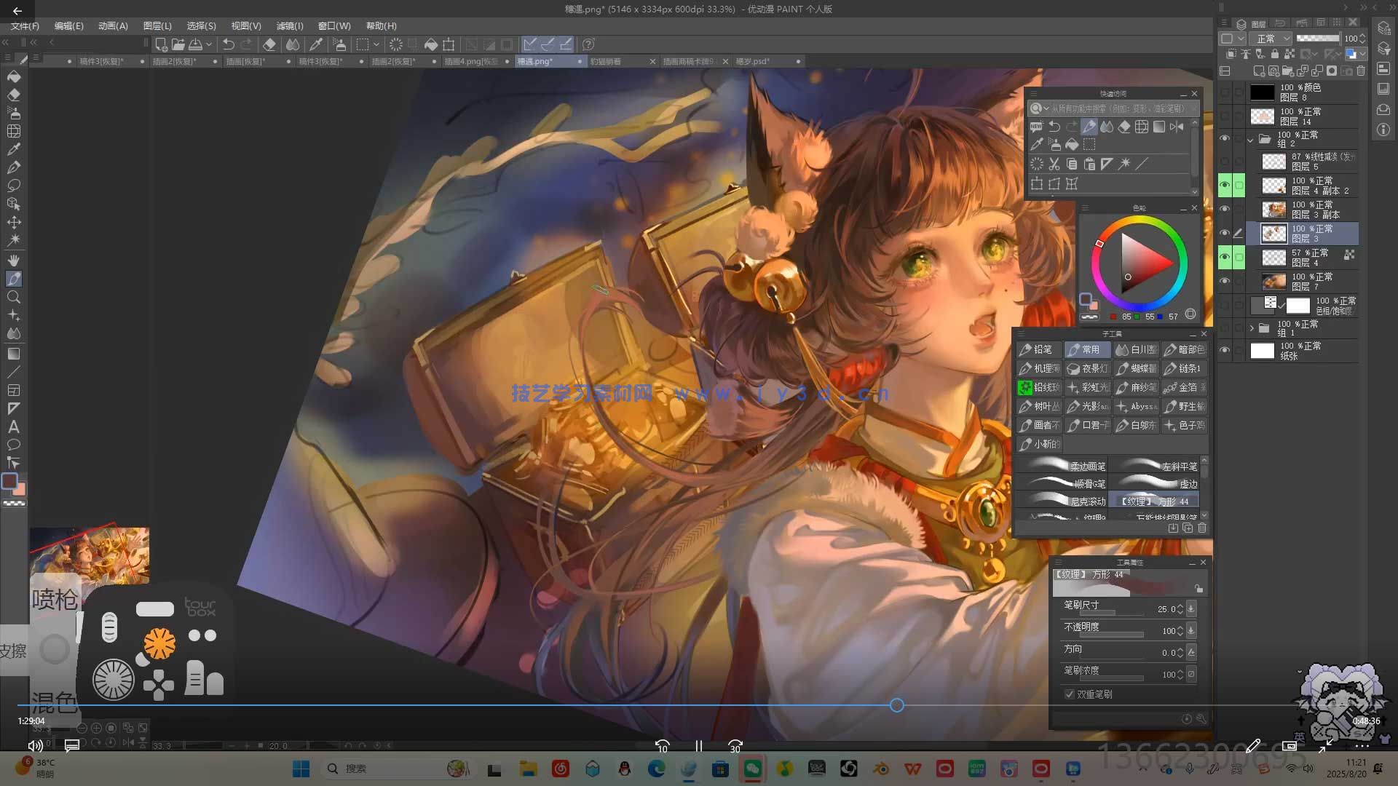Delete layer using trash icon in layer panel
This screenshot has height=786, width=1398.
point(1361,71)
